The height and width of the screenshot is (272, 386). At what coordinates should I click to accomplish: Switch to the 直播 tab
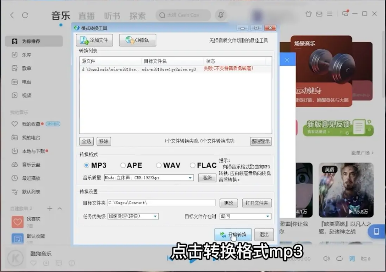click(86, 16)
